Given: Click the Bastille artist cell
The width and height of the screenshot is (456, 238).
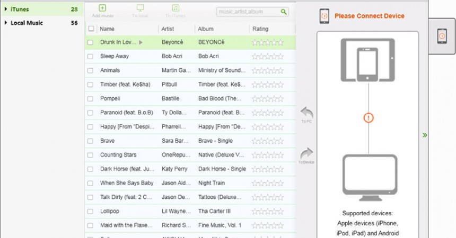Looking at the screenshot, I should (170, 98).
